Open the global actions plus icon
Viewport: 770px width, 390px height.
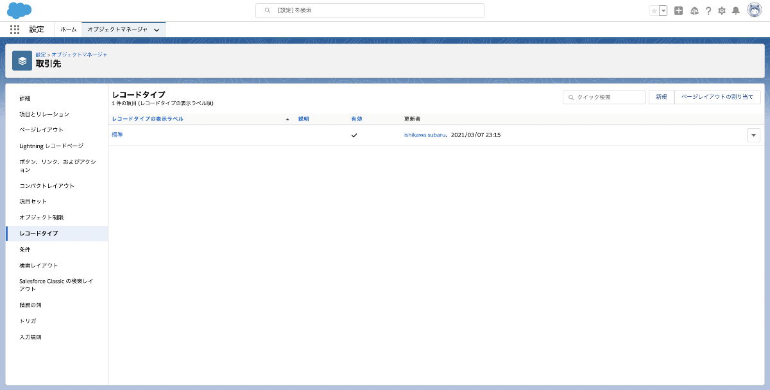tap(679, 11)
